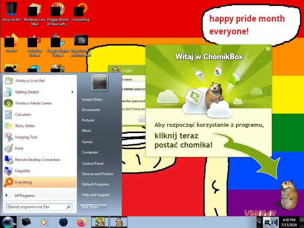Open the black box taskbar pinned icon
Viewport: 304px width, 228px height.
point(26,222)
